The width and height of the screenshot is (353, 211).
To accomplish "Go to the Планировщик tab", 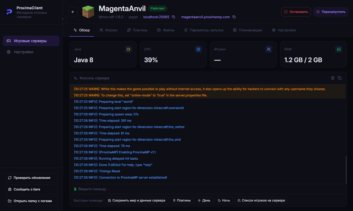I will (x=248, y=30).
